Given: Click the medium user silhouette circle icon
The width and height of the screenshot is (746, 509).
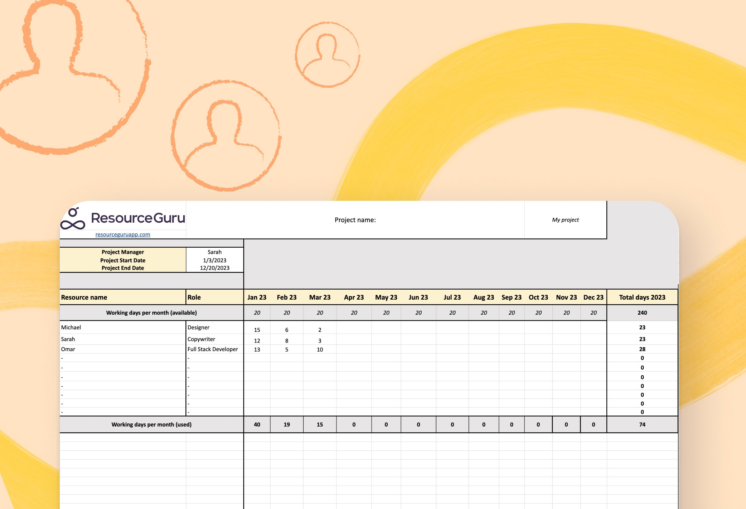Looking at the screenshot, I should point(226,136).
